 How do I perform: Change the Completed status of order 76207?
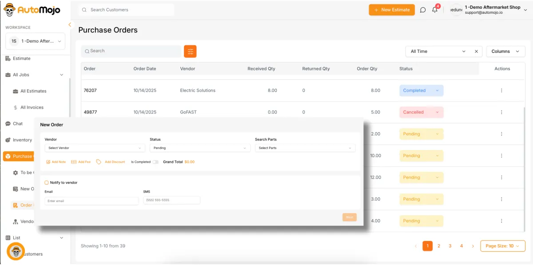421,91
